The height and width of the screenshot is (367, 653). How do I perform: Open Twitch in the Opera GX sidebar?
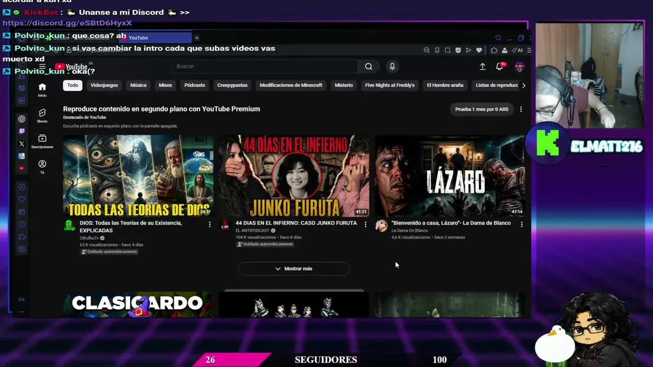tap(21, 131)
